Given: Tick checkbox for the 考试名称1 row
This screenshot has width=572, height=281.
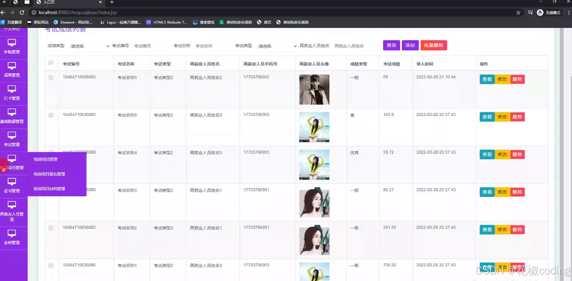Looking at the screenshot, I should [51, 266].
